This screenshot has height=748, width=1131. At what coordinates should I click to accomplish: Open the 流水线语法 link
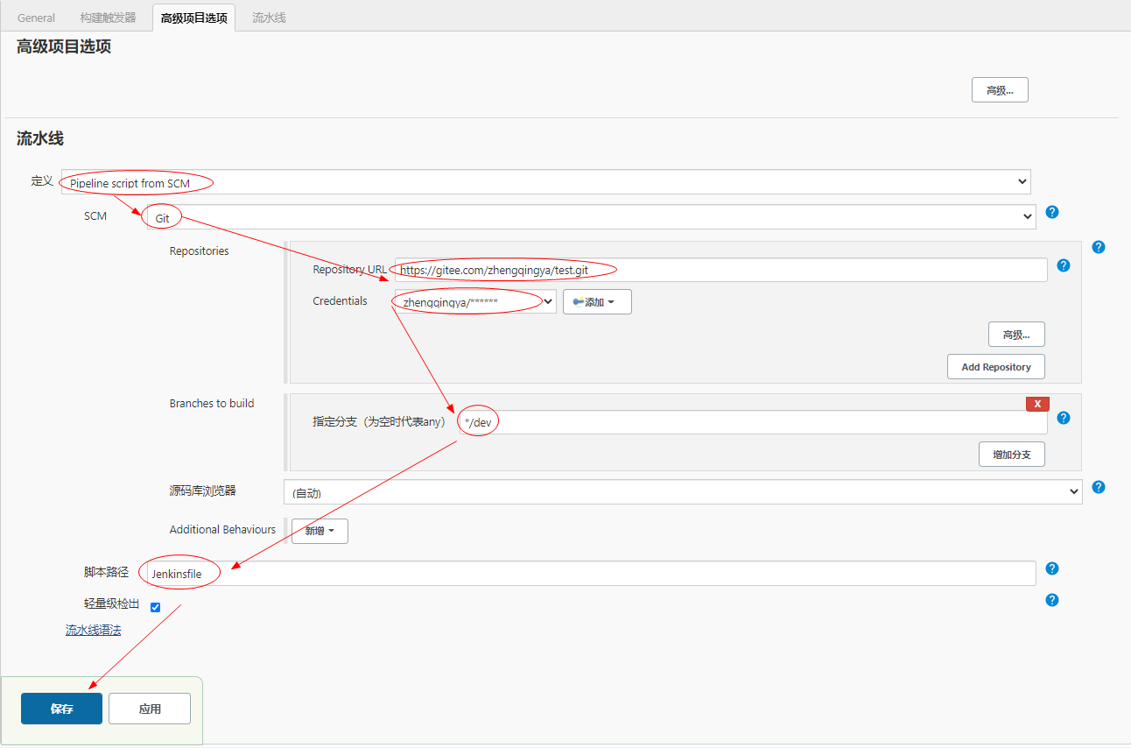click(x=94, y=630)
